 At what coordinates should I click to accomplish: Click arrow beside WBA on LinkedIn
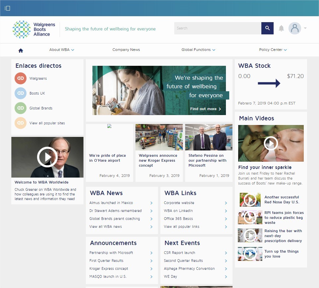pos(226,211)
